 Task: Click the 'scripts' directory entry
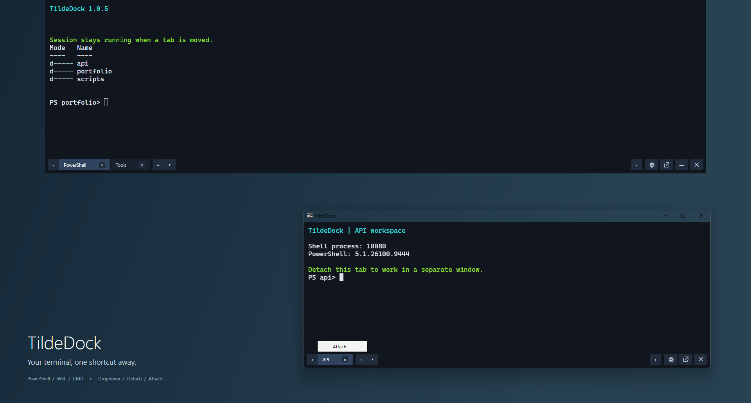pyautogui.click(x=90, y=79)
